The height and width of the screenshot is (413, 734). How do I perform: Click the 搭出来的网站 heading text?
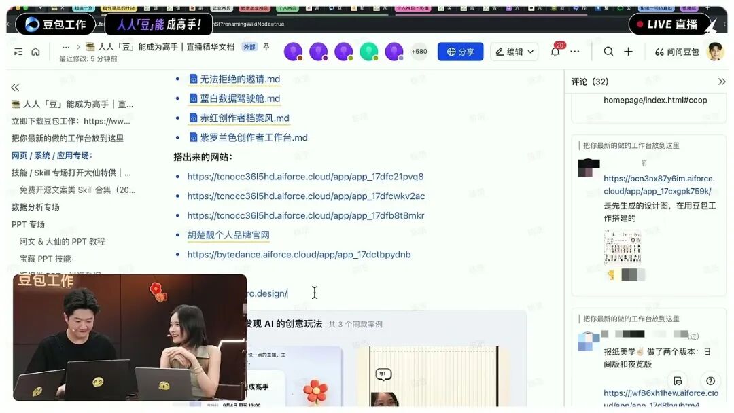pyautogui.click(x=203, y=157)
